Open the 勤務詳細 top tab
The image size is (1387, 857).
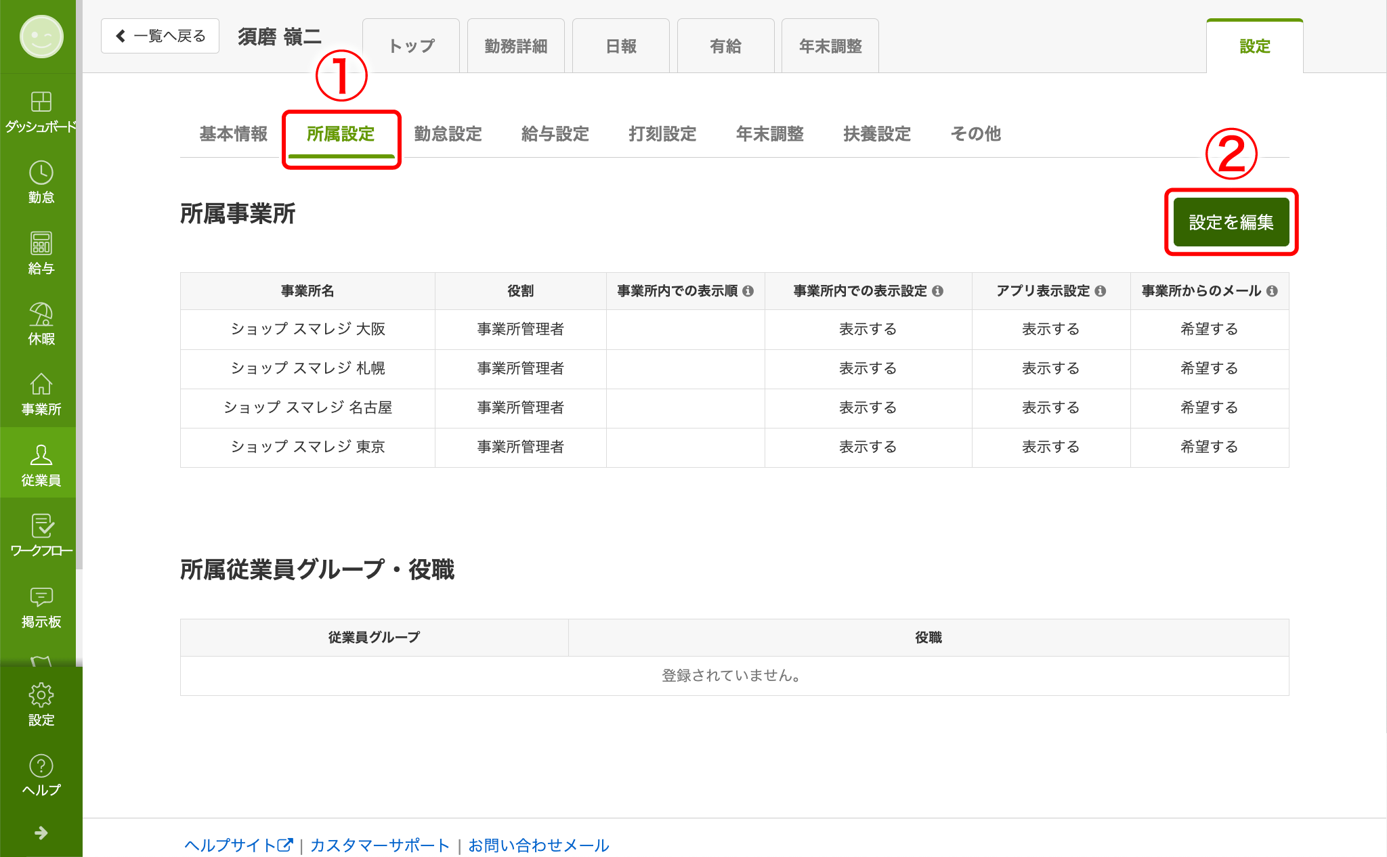[x=515, y=46]
